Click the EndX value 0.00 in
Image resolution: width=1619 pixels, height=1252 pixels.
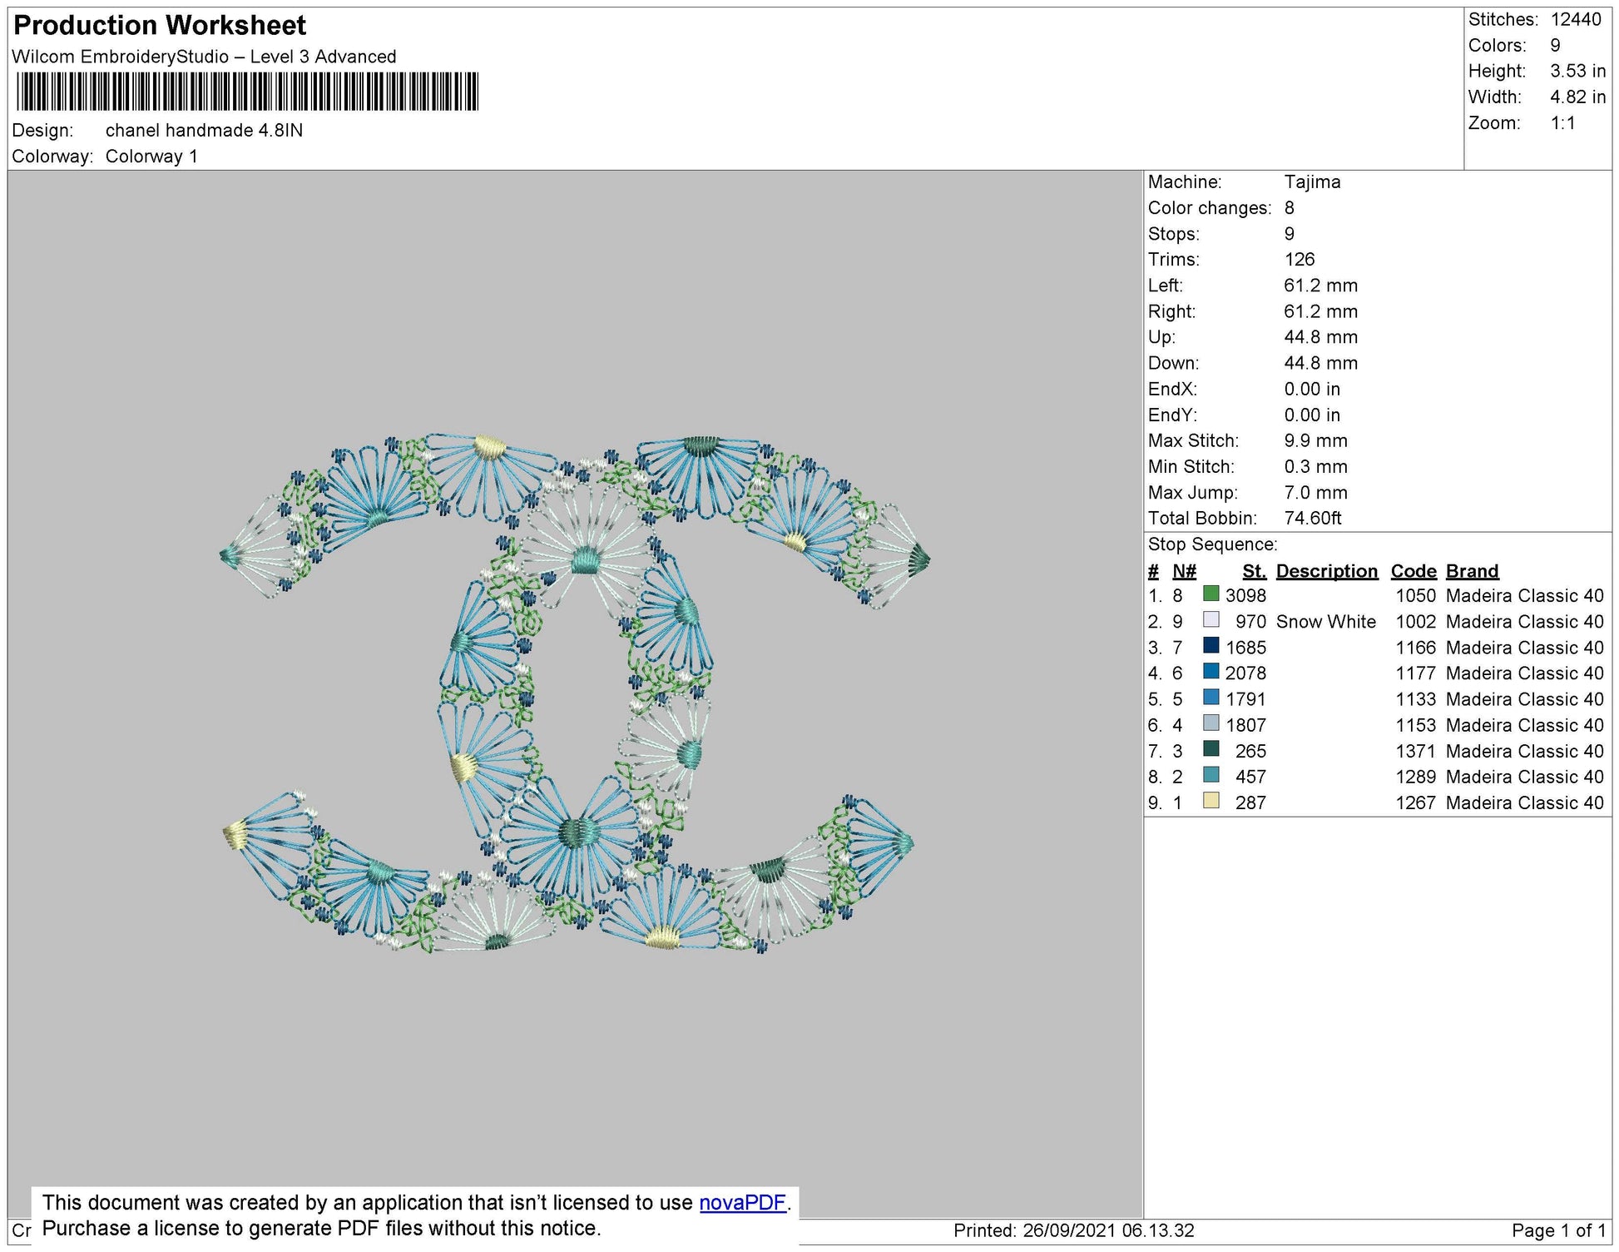click(1312, 389)
